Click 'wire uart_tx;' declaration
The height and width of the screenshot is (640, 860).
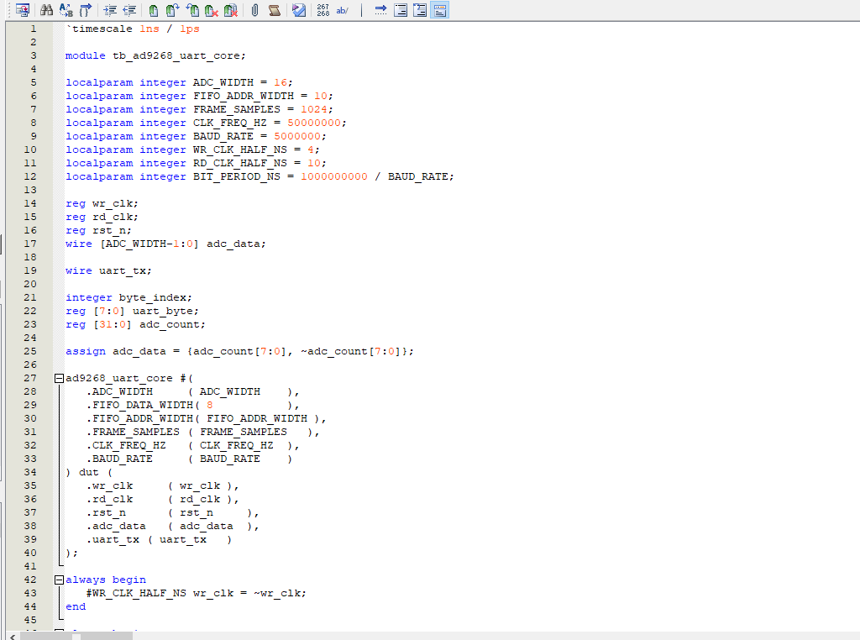108,271
